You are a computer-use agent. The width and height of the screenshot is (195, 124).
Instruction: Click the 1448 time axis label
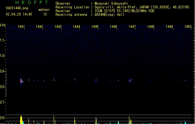pos(151,27)
